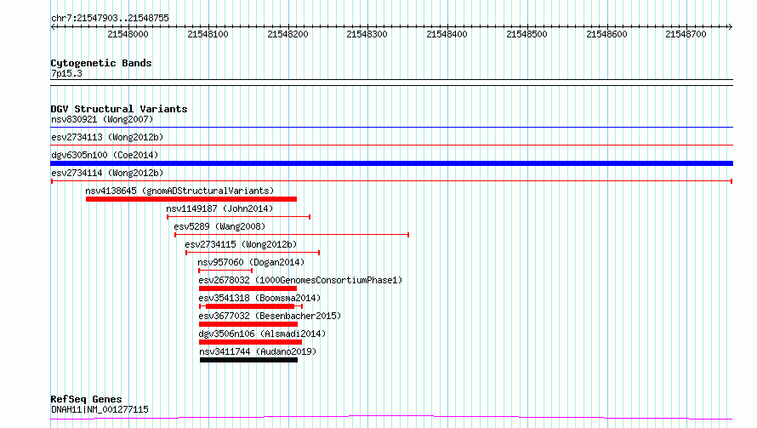
Task: Click the chr7:21547903..21548755 region label
Action: click(110, 18)
